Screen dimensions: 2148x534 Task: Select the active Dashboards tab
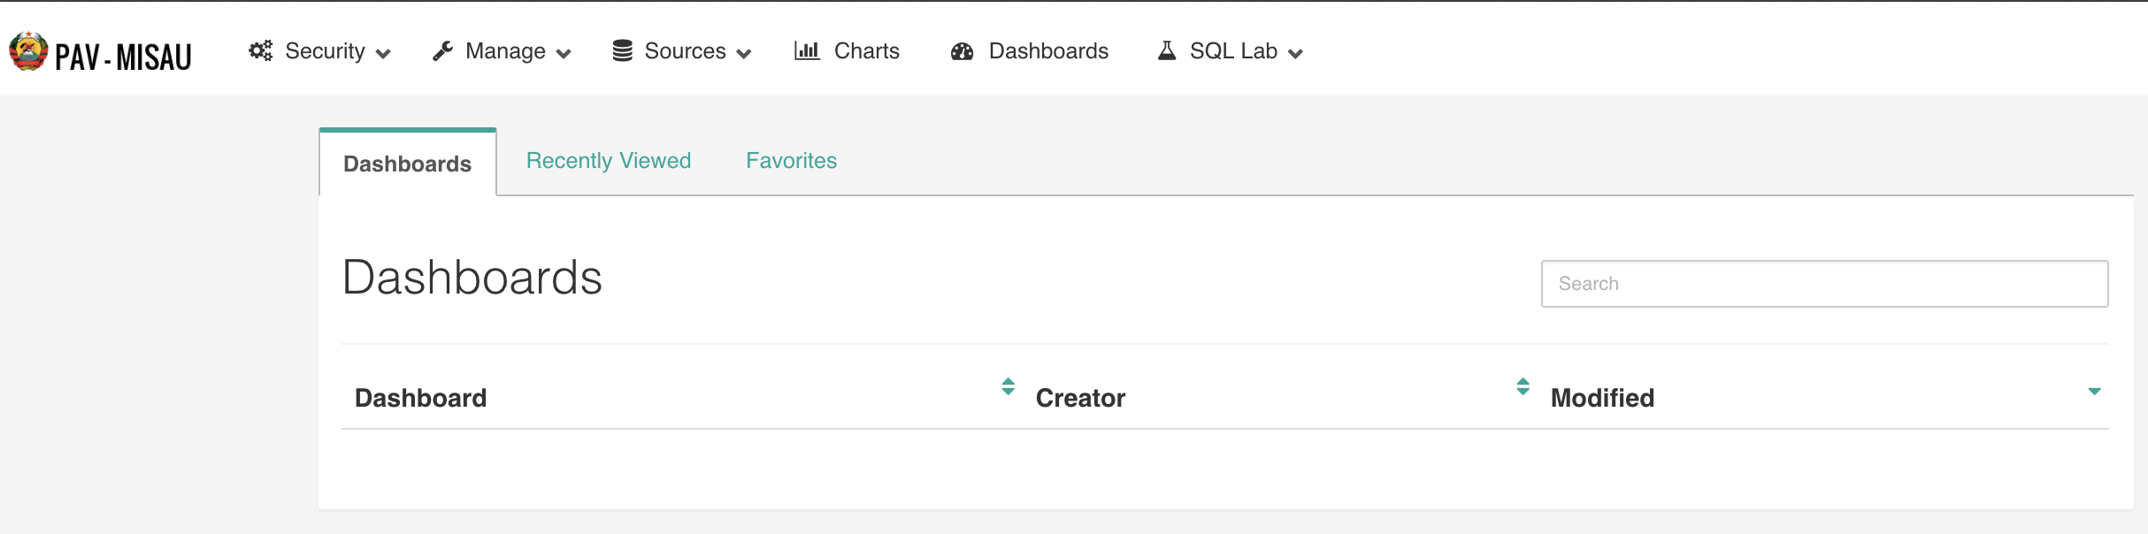click(408, 164)
